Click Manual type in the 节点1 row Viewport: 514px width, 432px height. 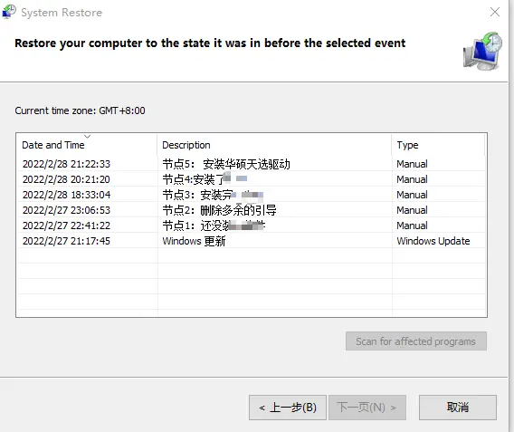coord(412,226)
